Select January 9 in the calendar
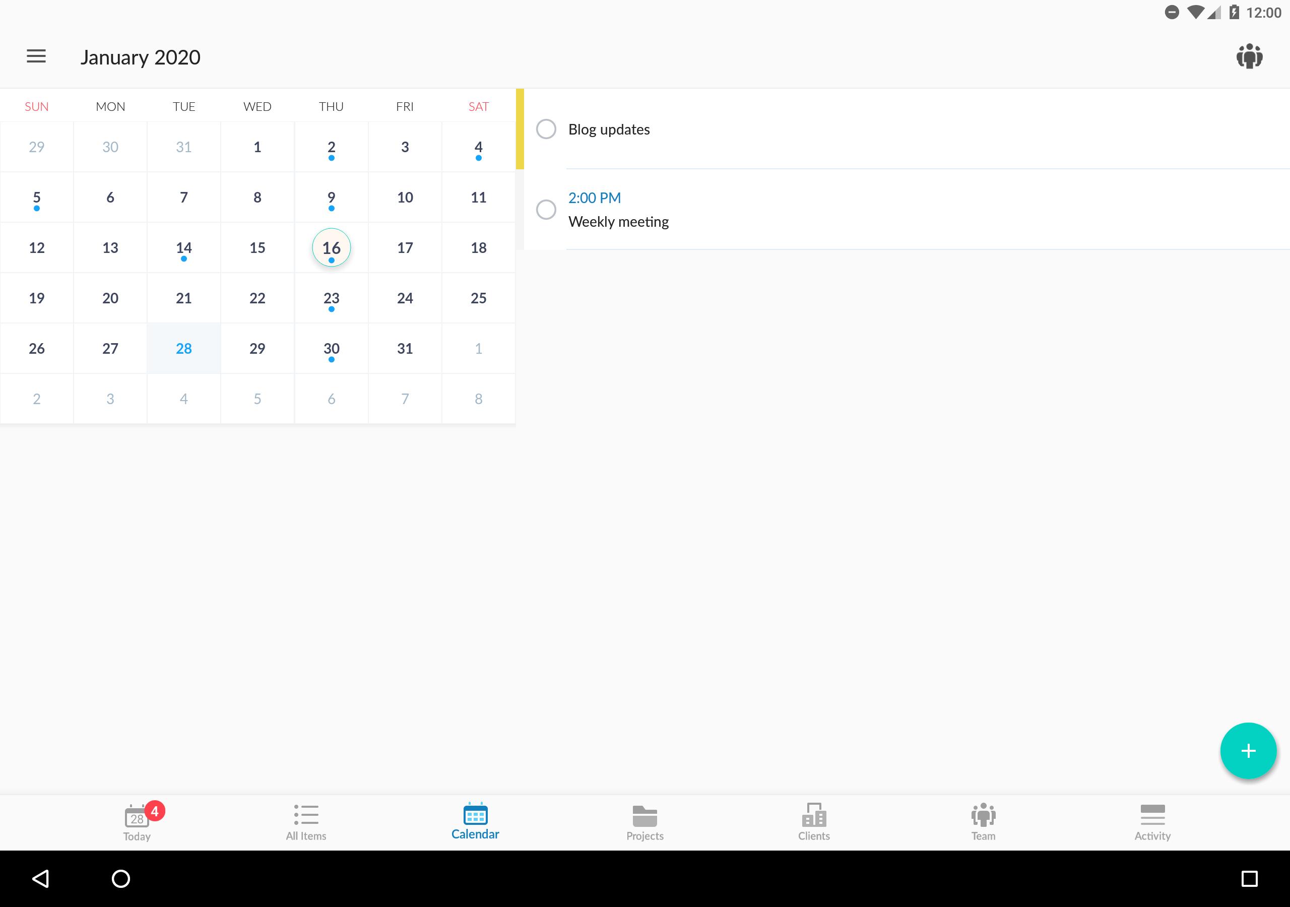 (x=332, y=197)
